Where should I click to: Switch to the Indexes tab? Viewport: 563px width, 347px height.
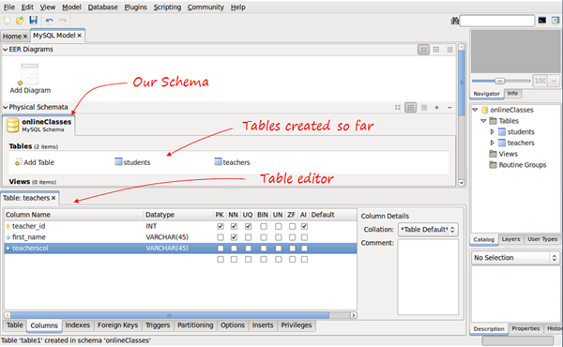(78, 325)
